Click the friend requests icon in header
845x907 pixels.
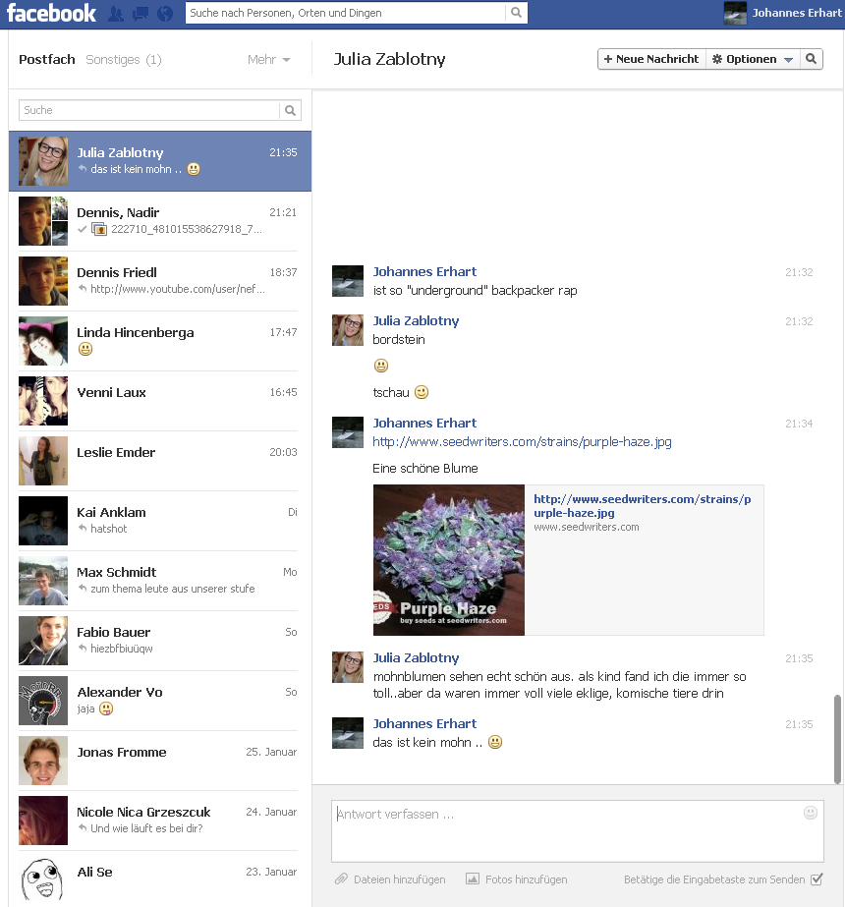(x=116, y=14)
